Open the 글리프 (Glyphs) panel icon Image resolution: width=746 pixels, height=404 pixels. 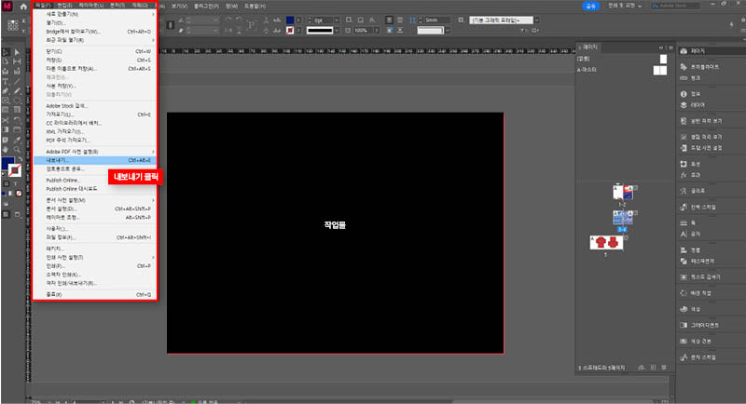click(684, 191)
